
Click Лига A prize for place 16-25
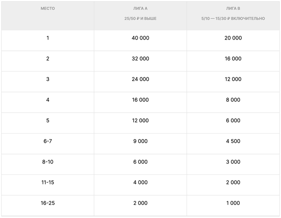(140, 203)
